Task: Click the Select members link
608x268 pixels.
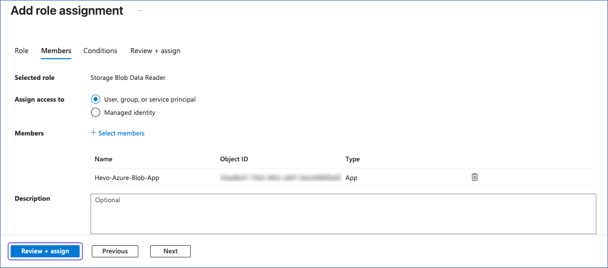Action: 117,133
